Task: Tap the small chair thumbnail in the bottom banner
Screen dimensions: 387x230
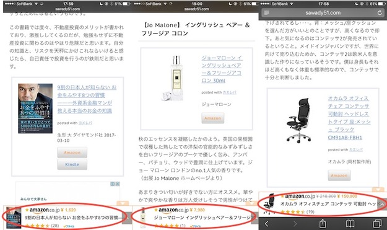Action: 269,203
